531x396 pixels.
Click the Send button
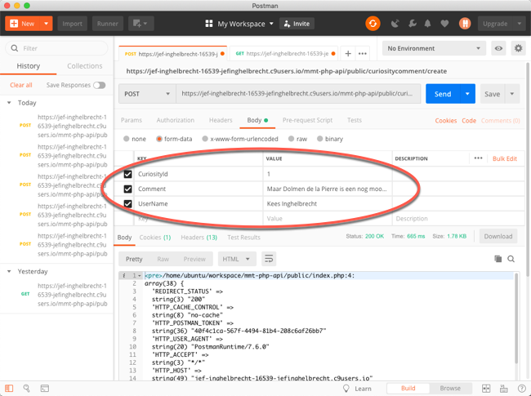[x=443, y=94]
